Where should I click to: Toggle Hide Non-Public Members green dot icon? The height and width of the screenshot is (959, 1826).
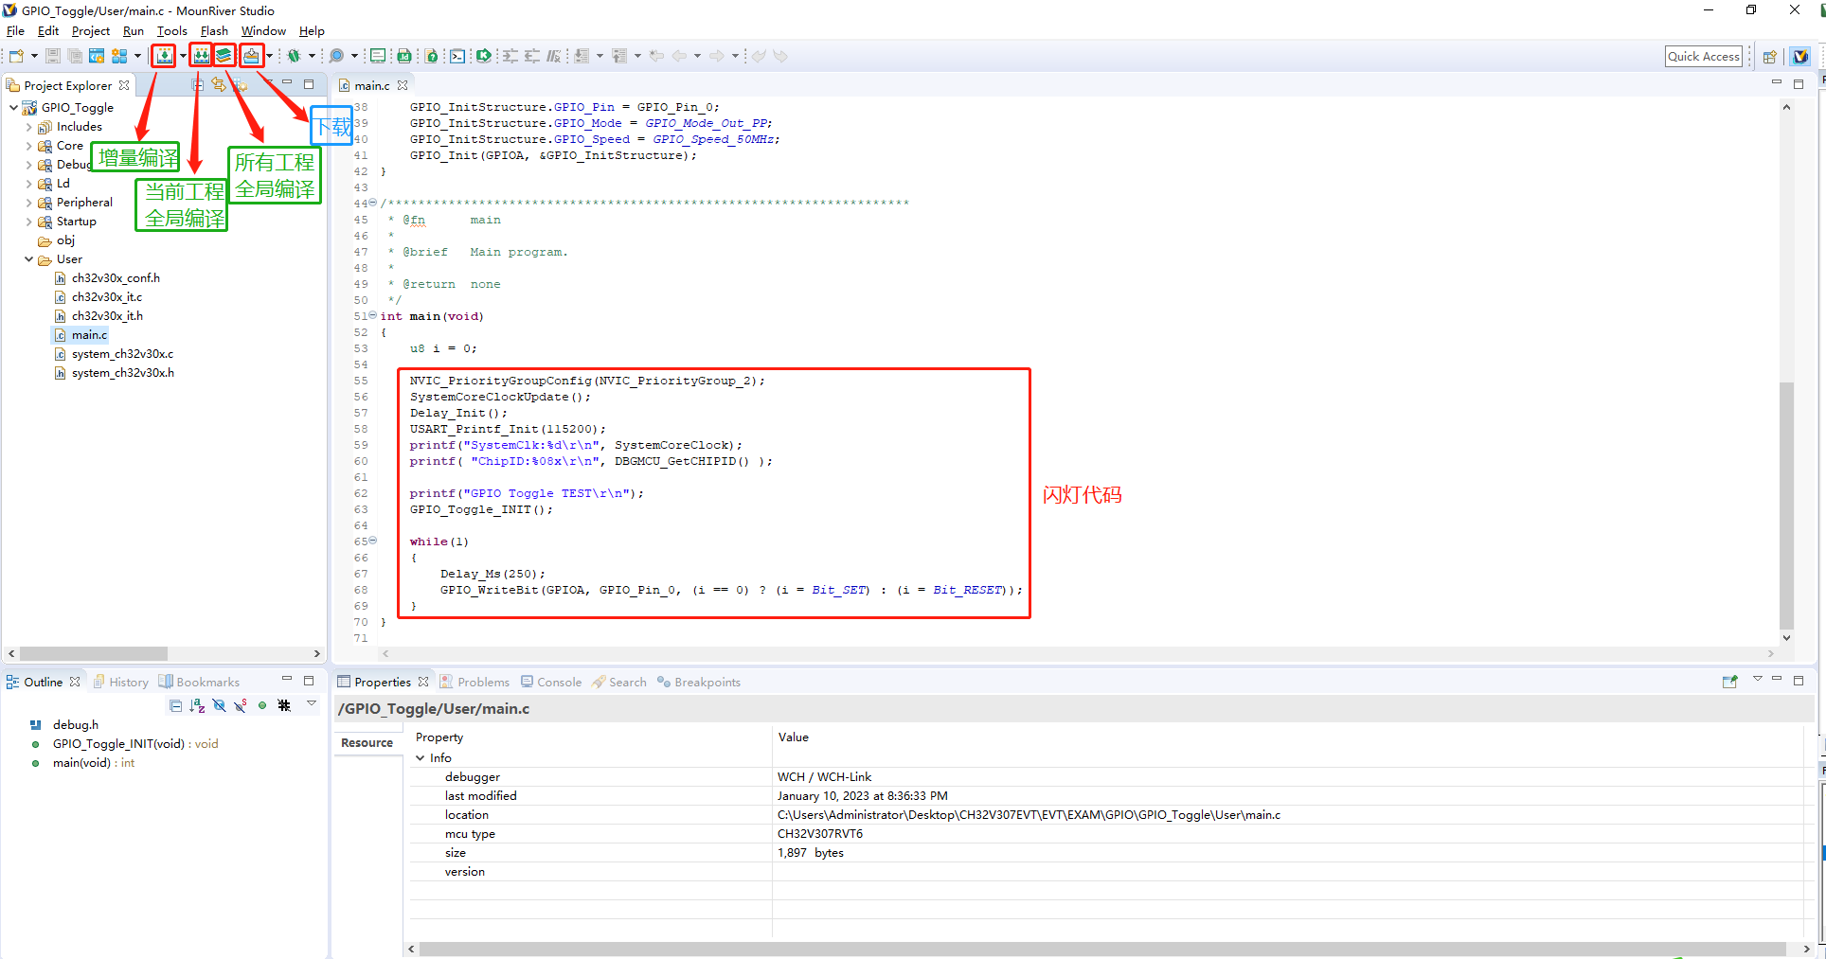(x=262, y=705)
